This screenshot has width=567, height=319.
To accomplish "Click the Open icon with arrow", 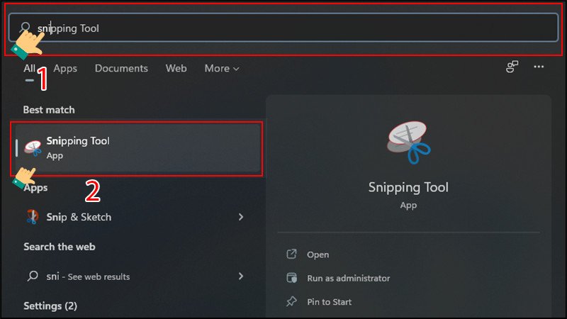I will click(291, 254).
